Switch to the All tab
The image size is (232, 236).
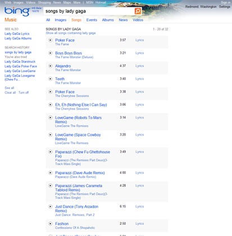48,20
